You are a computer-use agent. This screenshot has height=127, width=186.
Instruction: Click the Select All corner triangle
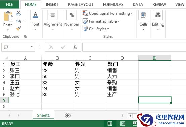(x=6, y=58)
